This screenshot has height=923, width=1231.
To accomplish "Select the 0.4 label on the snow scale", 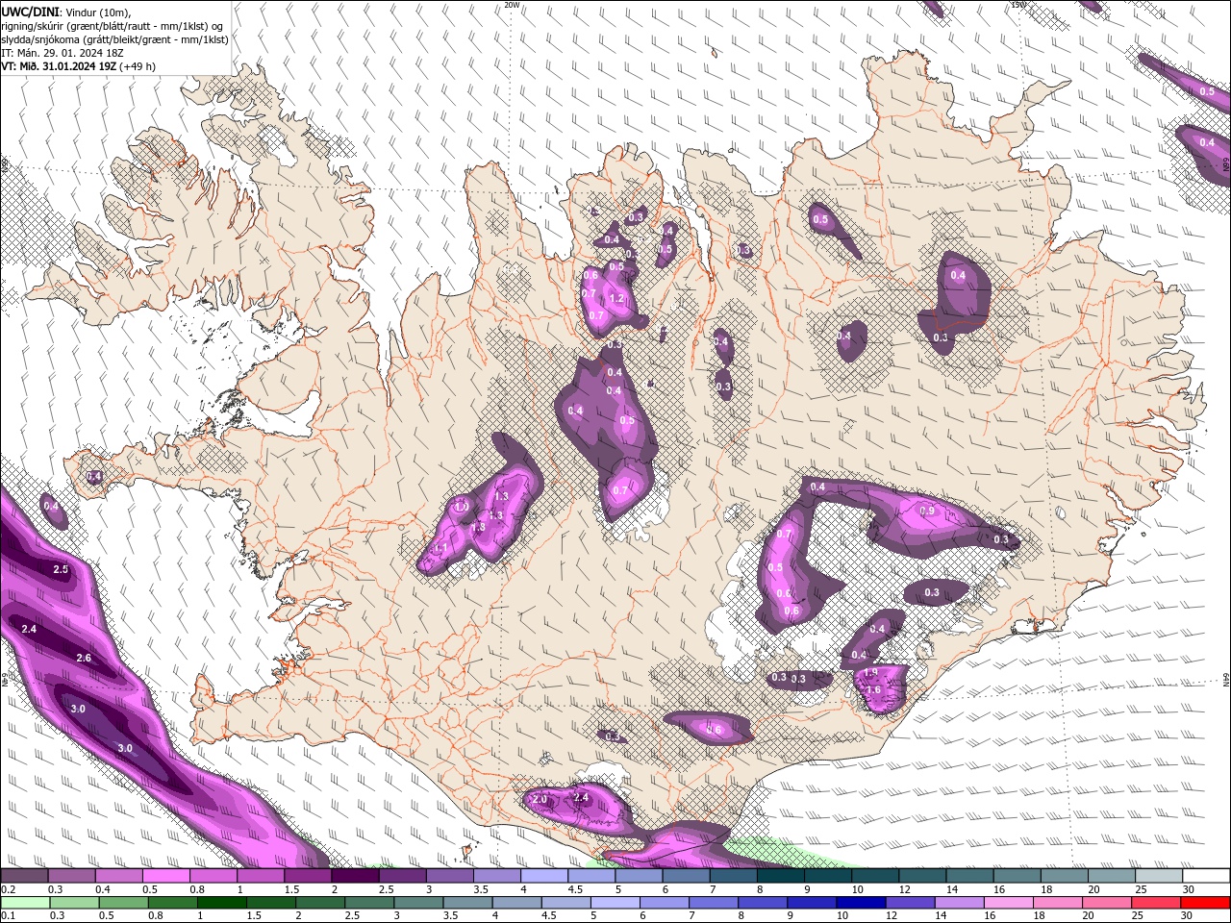I will (x=103, y=889).
